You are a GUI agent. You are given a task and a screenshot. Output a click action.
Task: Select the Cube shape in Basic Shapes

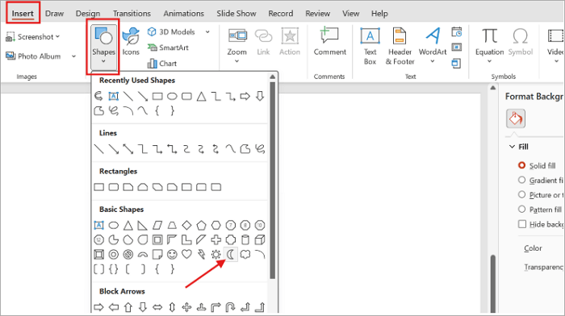(260, 239)
